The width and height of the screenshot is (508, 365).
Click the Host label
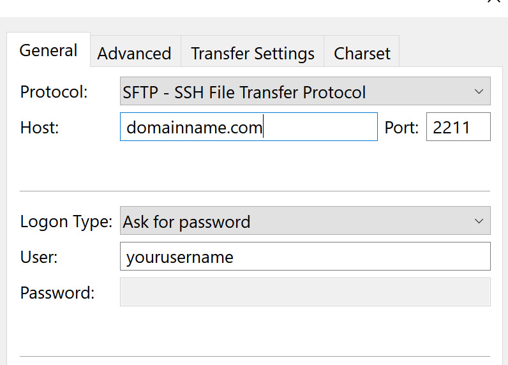pyautogui.click(x=40, y=127)
